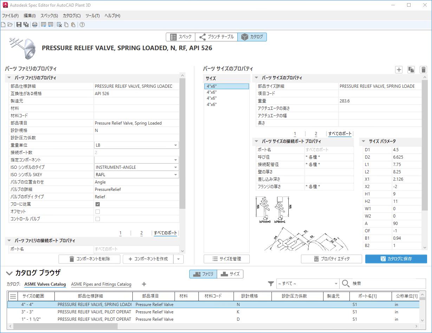
Task: Collapse パーツ サイズの接続ポート プロパティ section
Action: click(256, 141)
